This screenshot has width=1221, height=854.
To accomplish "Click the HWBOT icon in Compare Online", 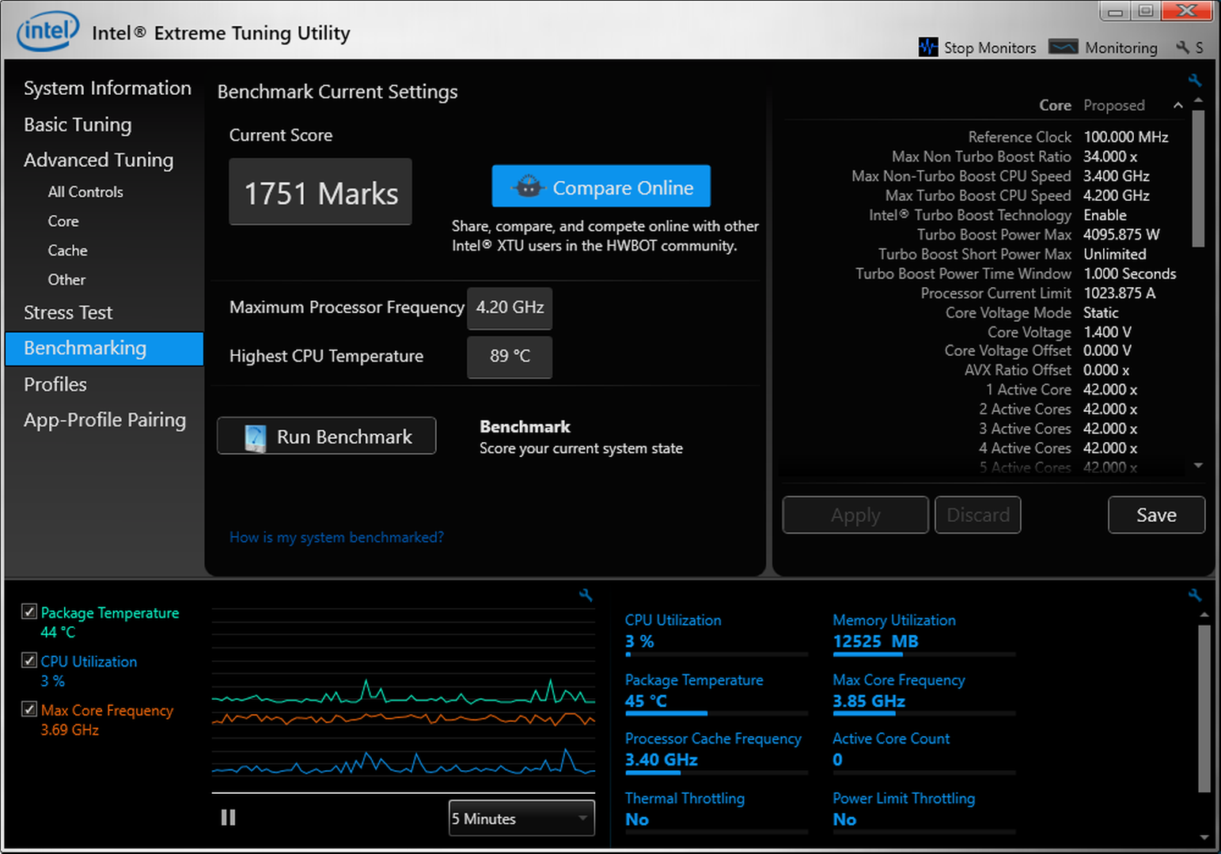I will pos(528,187).
